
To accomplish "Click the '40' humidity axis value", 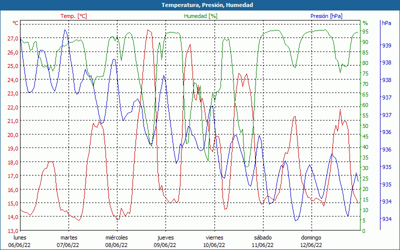I will pos(365,147).
